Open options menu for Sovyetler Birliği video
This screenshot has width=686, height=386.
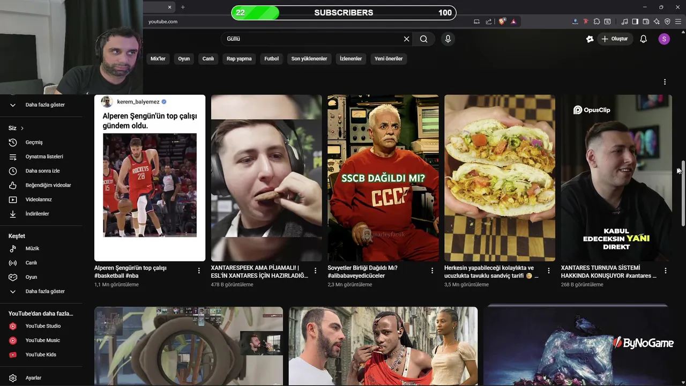[x=432, y=271]
